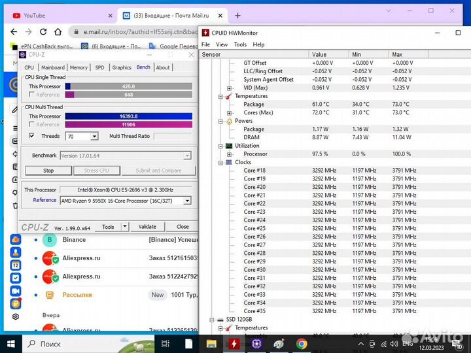
Task: Collapse the Powers section
Action: pos(220,122)
